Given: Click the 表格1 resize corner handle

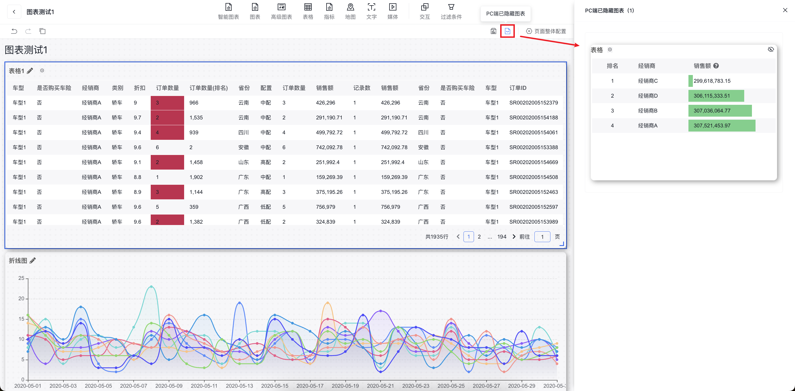Looking at the screenshot, I should [x=562, y=244].
